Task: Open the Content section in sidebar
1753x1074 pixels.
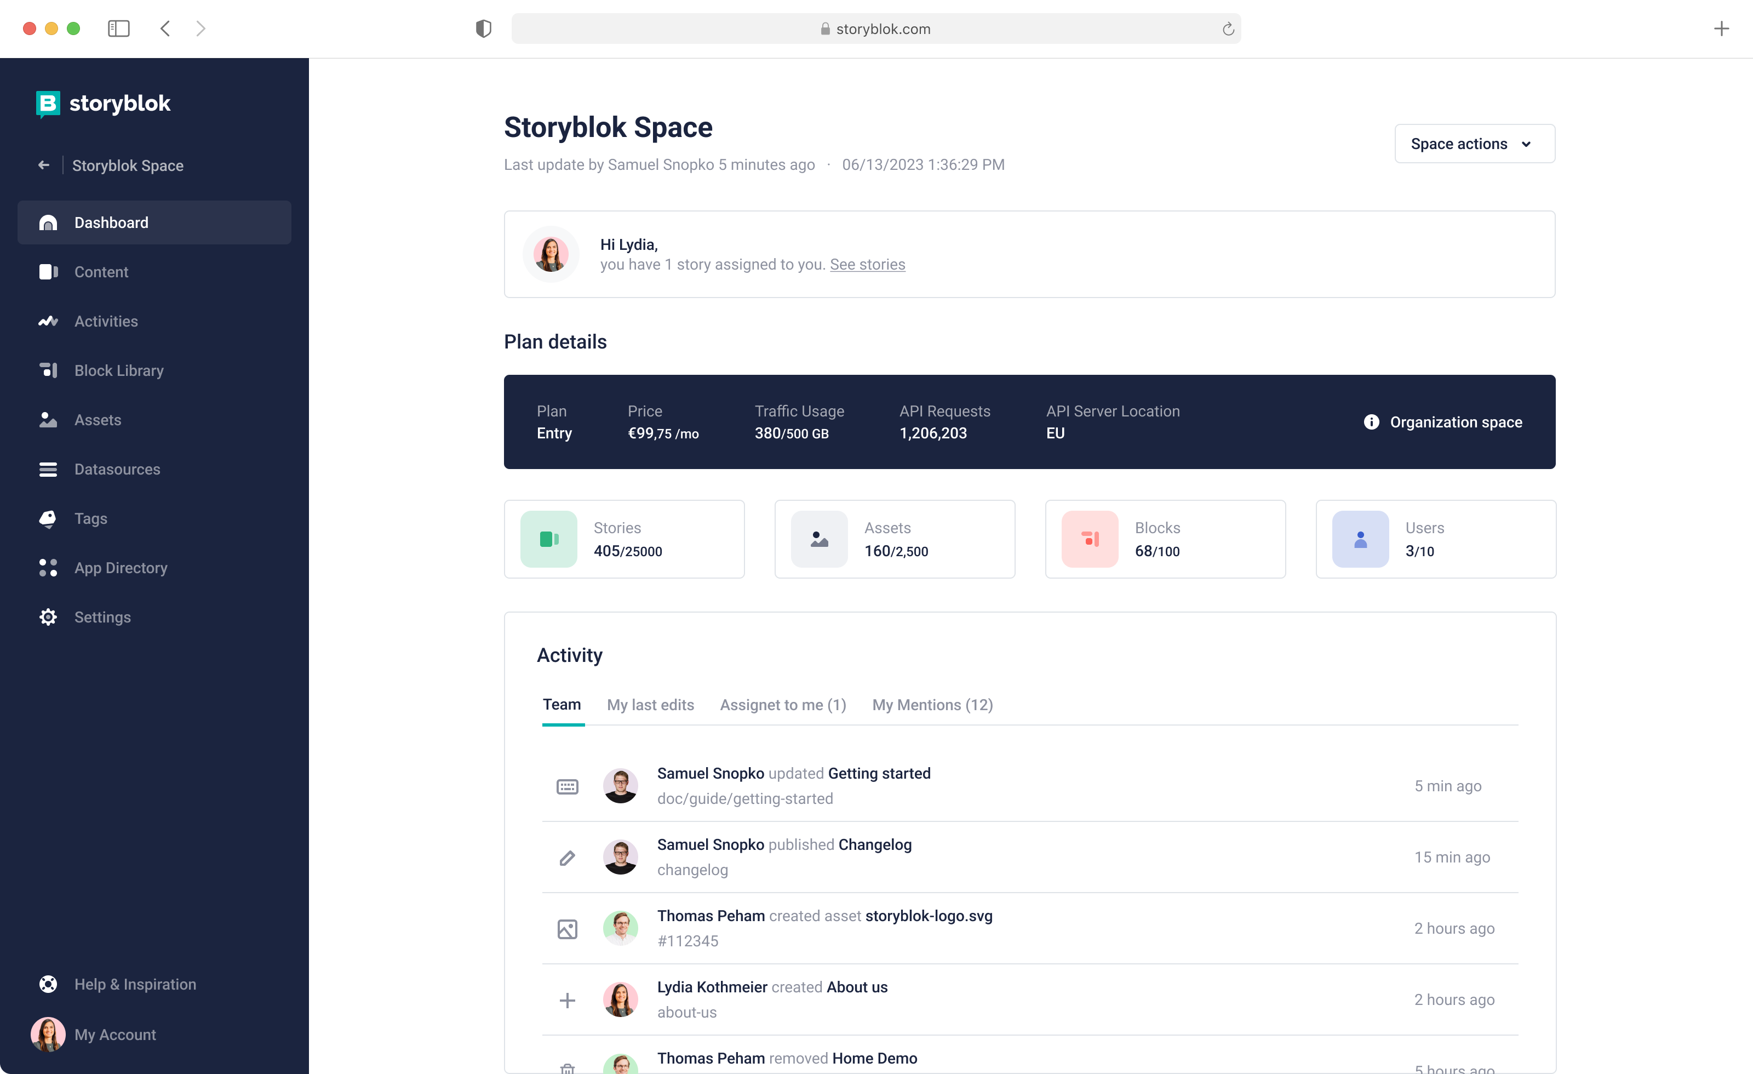Action: [x=101, y=272]
